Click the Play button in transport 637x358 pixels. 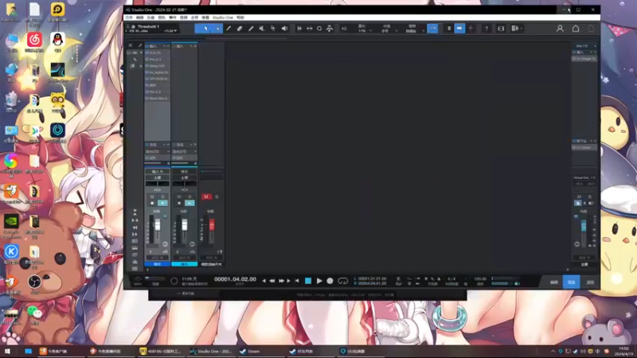point(319,281)
